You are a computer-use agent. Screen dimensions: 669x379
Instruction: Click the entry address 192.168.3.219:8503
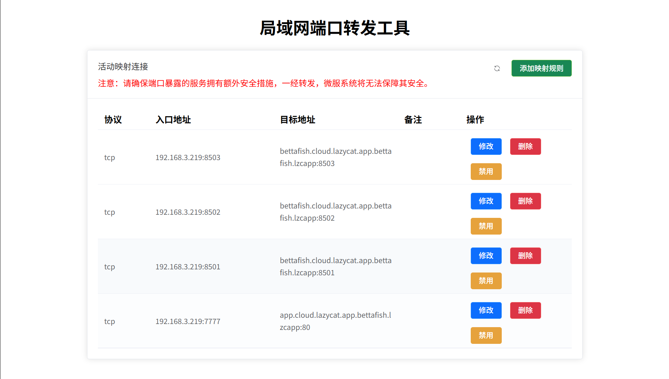coord(188,157)
